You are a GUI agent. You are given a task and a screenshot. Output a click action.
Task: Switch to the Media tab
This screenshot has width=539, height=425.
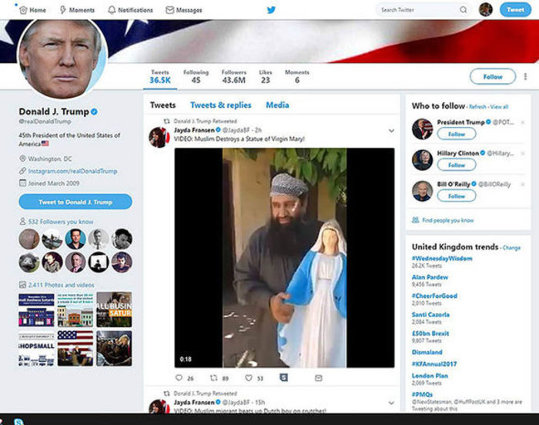point(277,105)
